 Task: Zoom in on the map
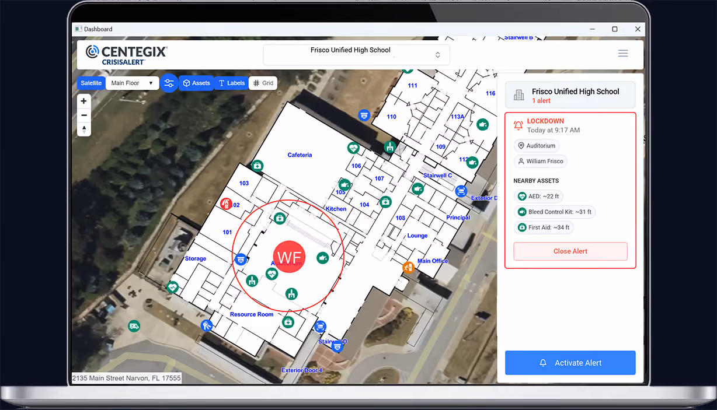coord(84,101)
